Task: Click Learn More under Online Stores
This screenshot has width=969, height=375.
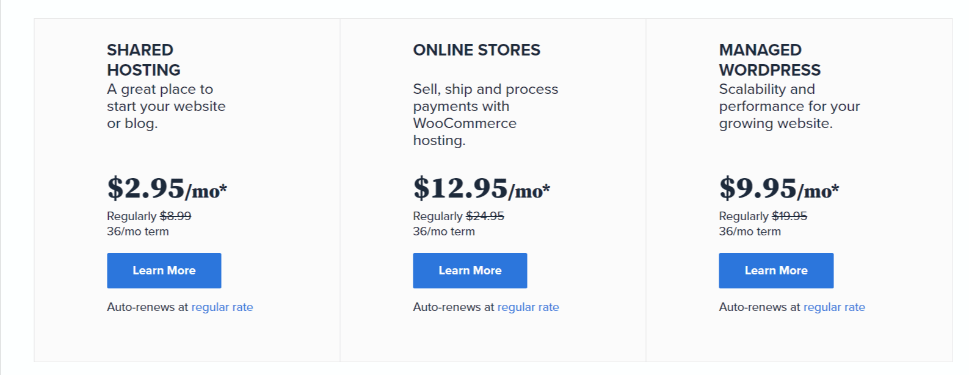Action: [470, 271]
